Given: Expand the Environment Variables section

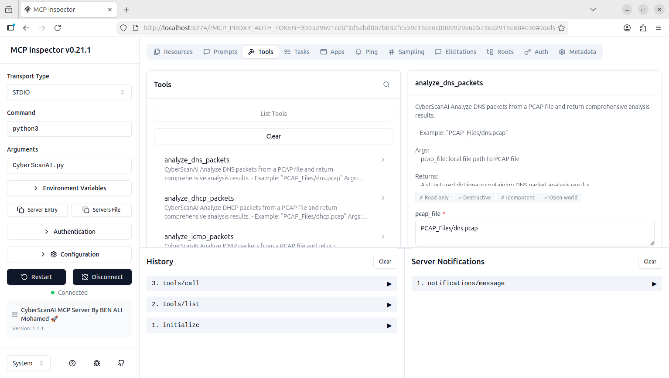Looking at the screenshot, I should [69, 188].
